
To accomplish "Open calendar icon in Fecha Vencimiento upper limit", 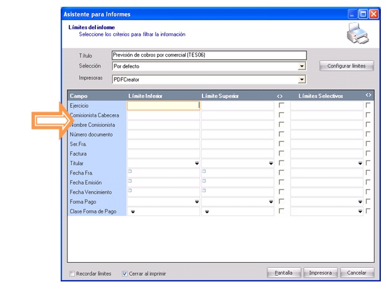I will (x=204, y=191).
